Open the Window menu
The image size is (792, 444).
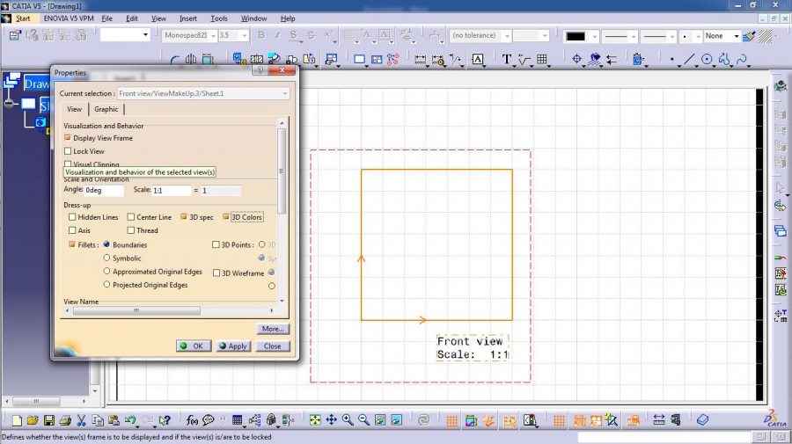[x=253, y=18]
